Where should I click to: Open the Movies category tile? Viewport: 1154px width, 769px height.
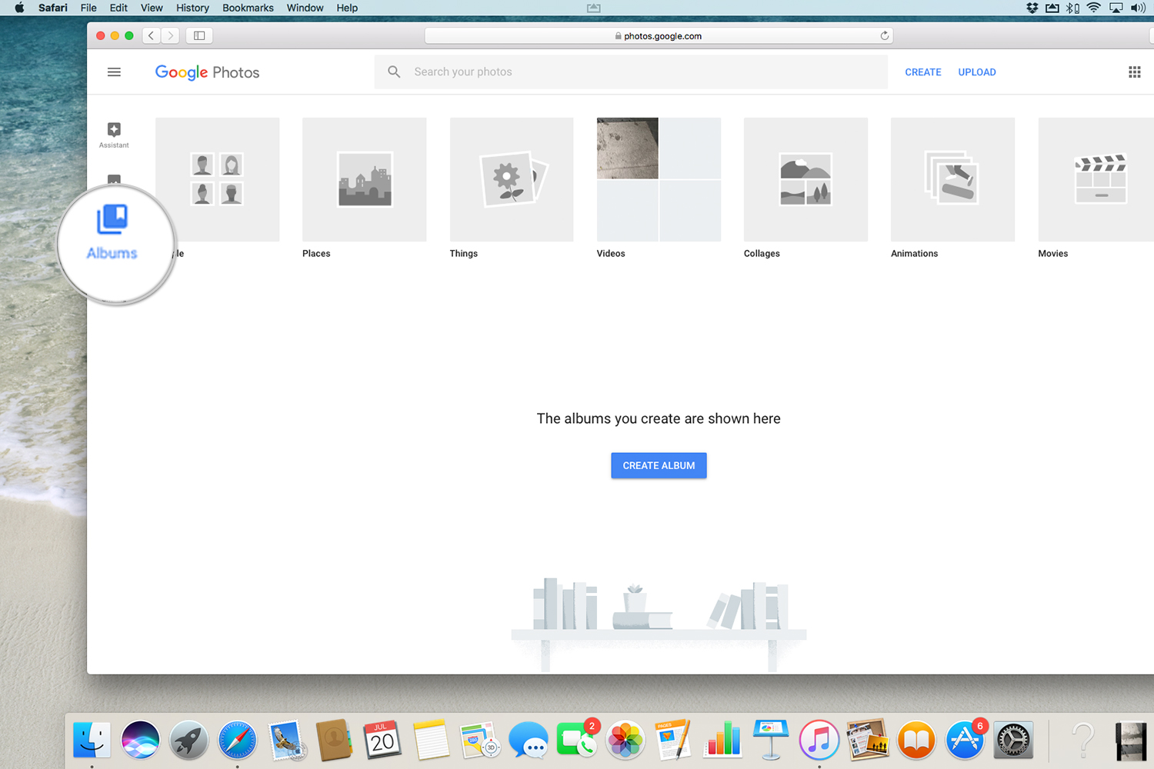(1096, 179)
